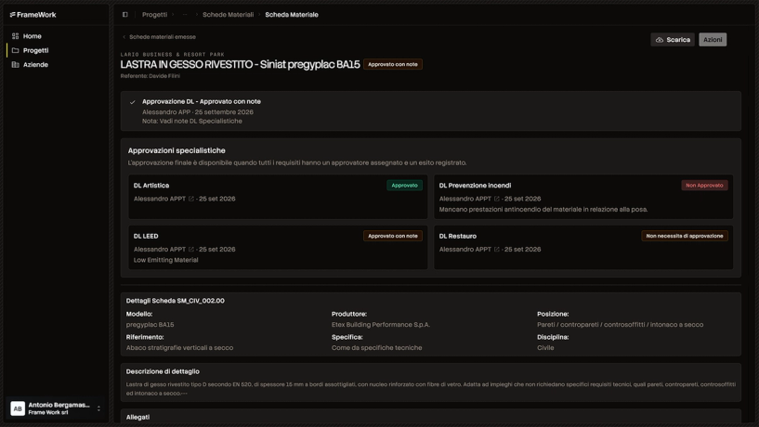
Task: Click the green Approvato badge
Action: pyautogui.click(x=404, y=186)
